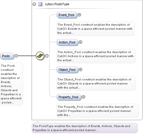The image size is (143, 134).
Task: Expand the Property_Pool plus icon
Action: click(x=83, y=97)
